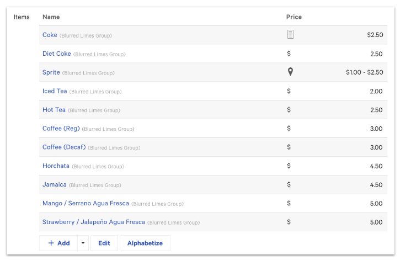Click the dollar icon in Jamaica row
The width and height of the screenshot is (400, 260).
click(x=289, y=185)
